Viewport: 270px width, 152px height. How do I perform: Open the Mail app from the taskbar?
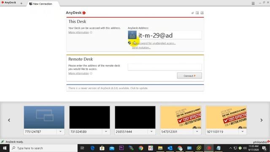coord(112,148)
